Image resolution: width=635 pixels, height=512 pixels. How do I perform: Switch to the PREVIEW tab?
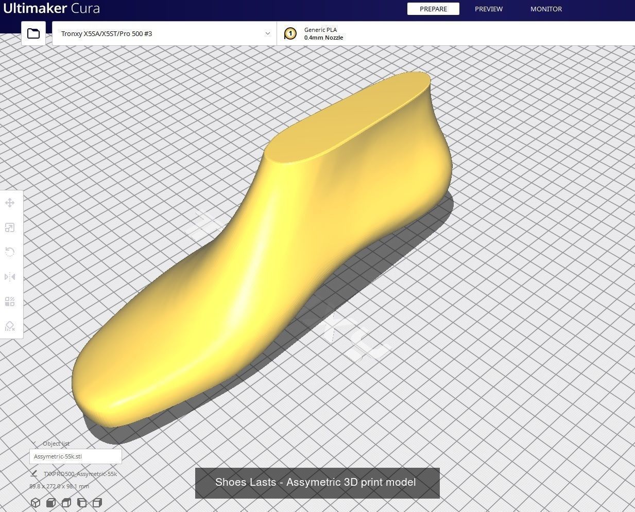click(488, 9)
